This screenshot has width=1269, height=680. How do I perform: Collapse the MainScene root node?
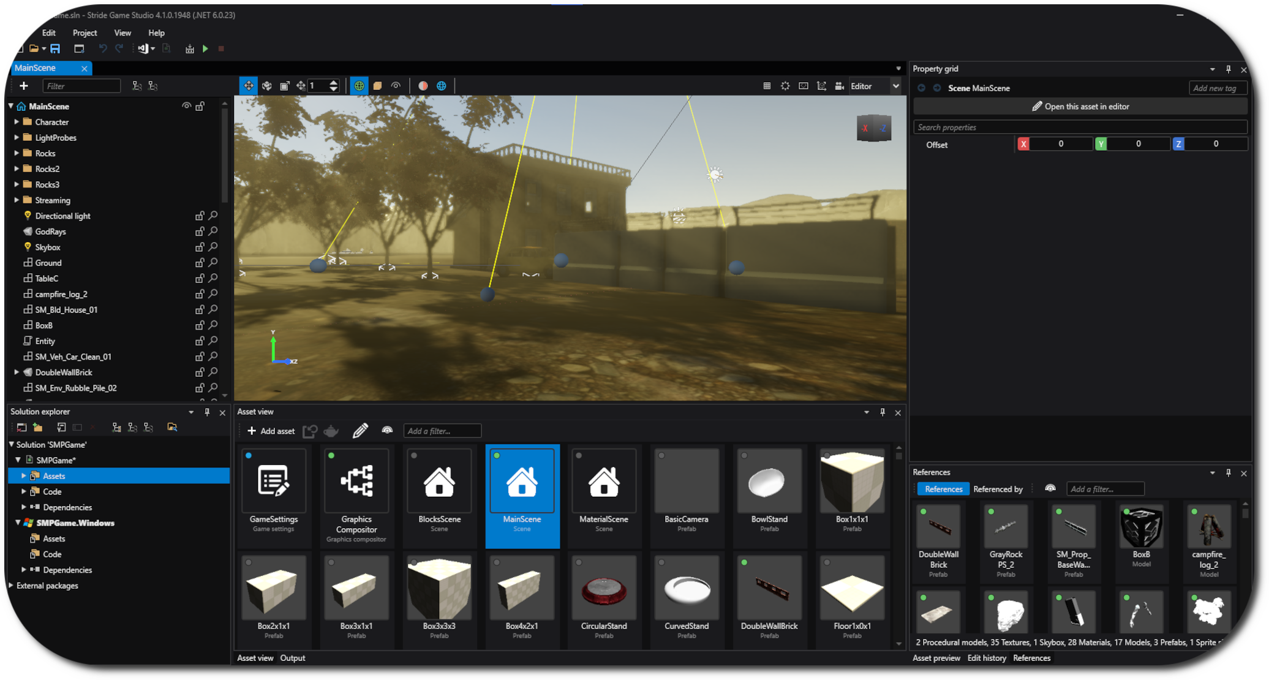point(11,106)
